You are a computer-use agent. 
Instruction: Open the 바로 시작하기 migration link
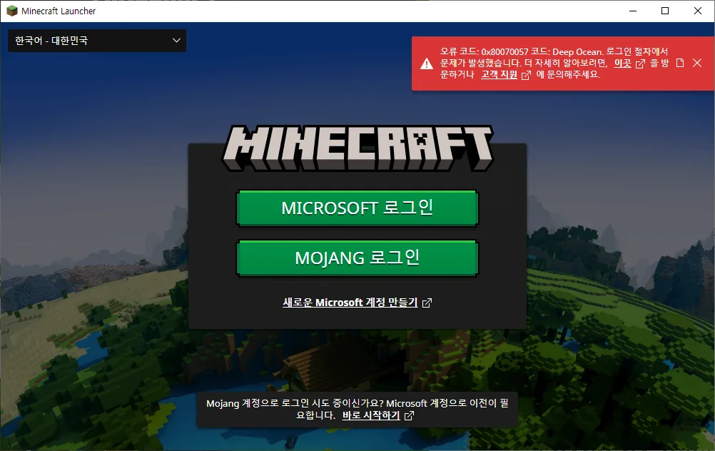point(371,415)
